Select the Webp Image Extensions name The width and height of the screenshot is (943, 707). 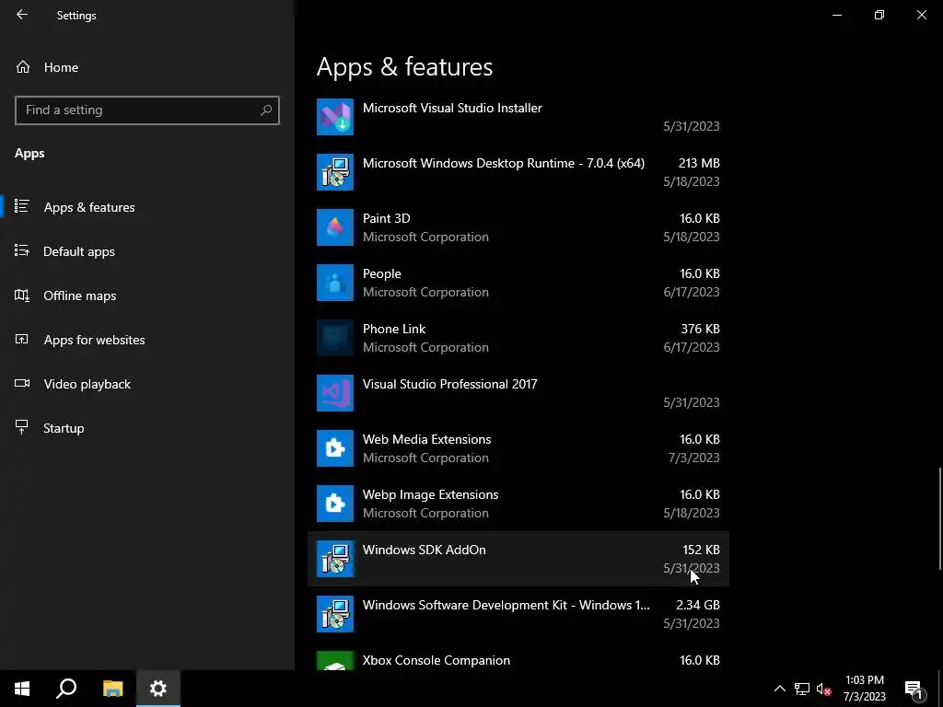[x=431, y=494]
